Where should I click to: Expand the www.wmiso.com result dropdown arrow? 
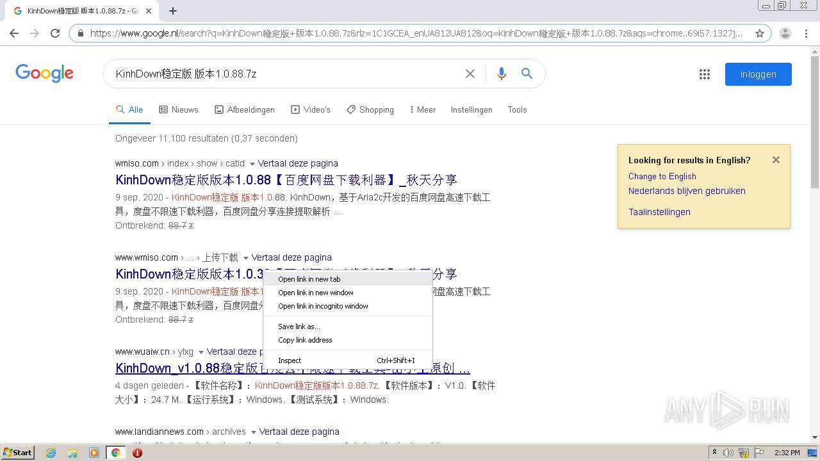pyautogui.click(x=245, y=258)
